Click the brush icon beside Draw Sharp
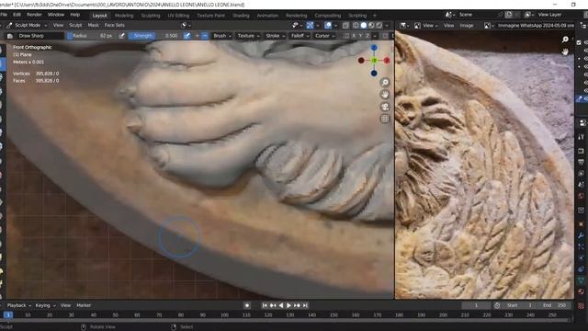The width and height of the screenshot is (588, 331). pos(10,36)
